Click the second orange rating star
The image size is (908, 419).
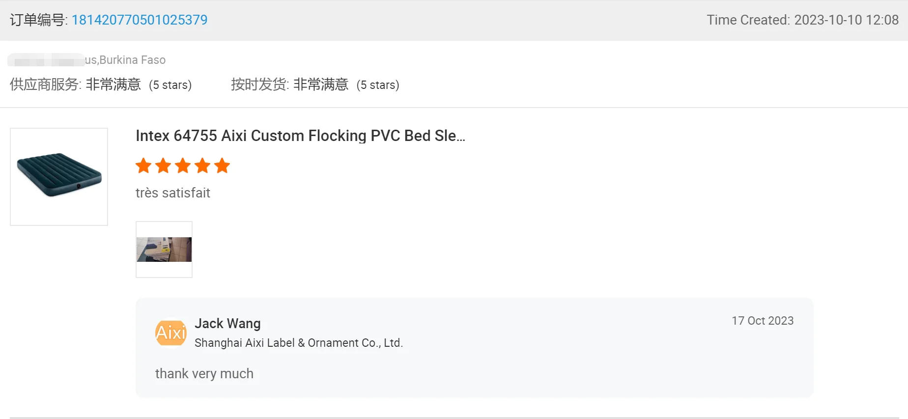[x=163, y=166]
